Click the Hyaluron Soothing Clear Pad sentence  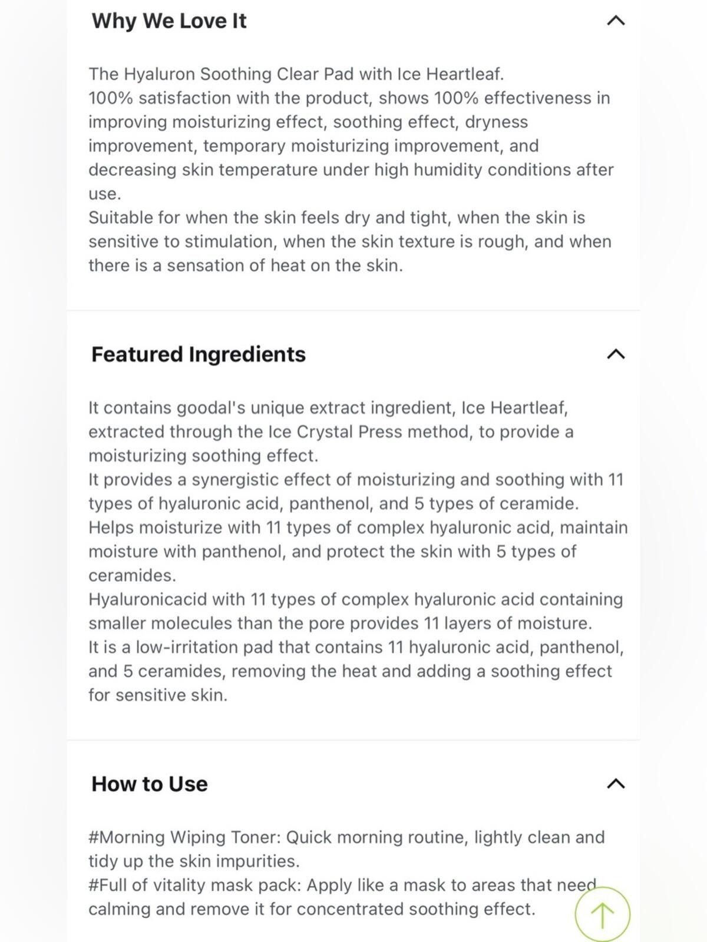(x=296, y=74)
